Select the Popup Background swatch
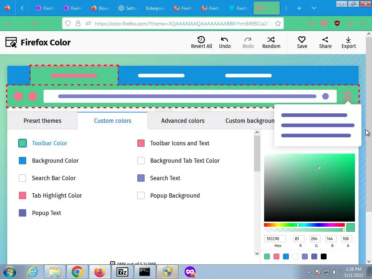Image resolution: width=372 pixels, height=279 pixels. 141,195
